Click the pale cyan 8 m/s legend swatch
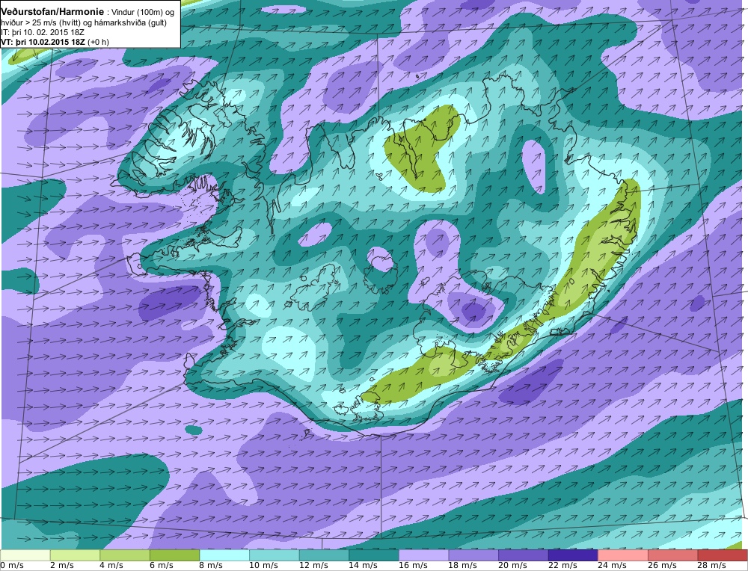 (x=224, y=555)
